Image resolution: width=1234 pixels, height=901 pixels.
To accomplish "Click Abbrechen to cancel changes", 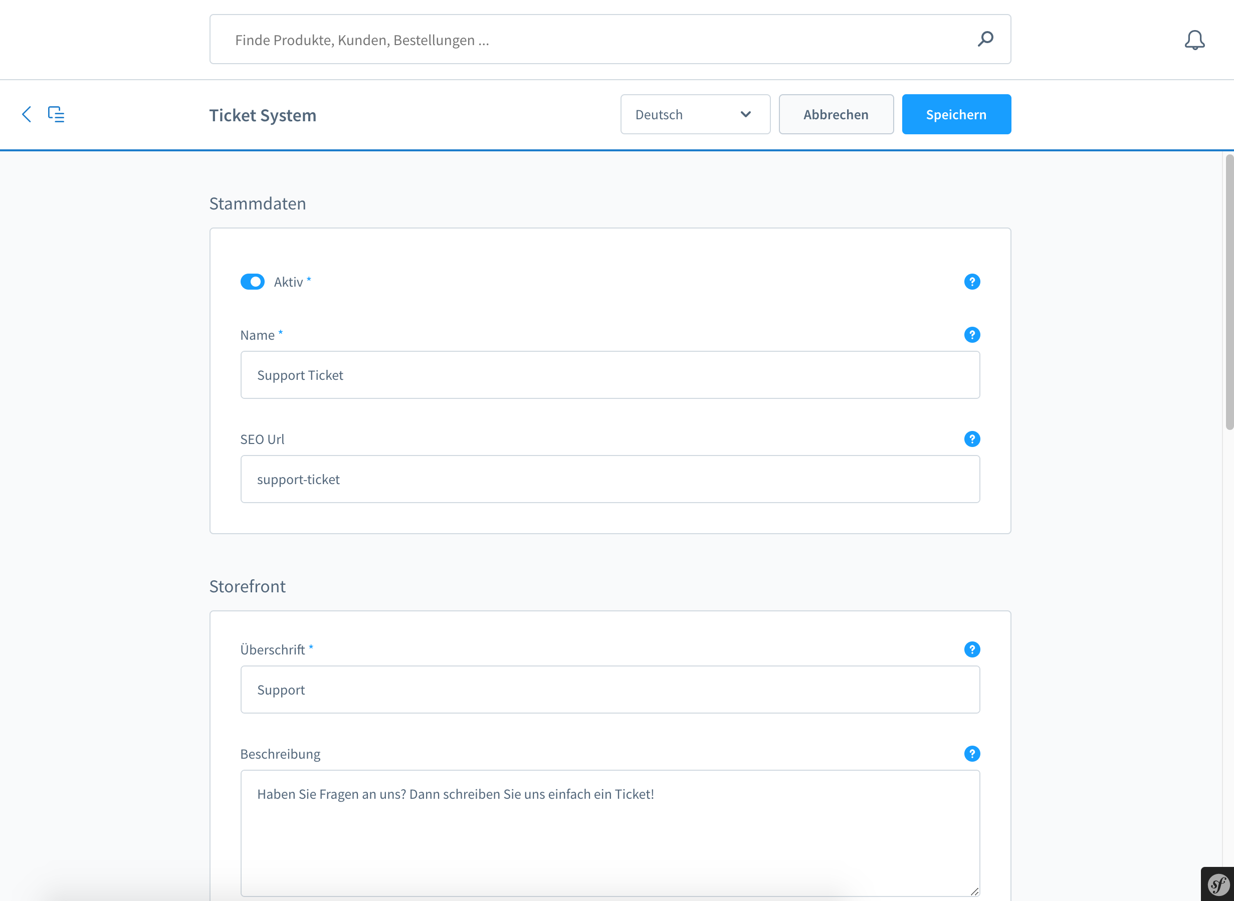I will pyautogui.click(x=836, y=114).
